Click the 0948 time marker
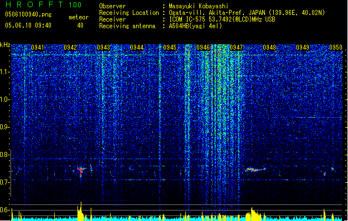 tap(269, 48)
